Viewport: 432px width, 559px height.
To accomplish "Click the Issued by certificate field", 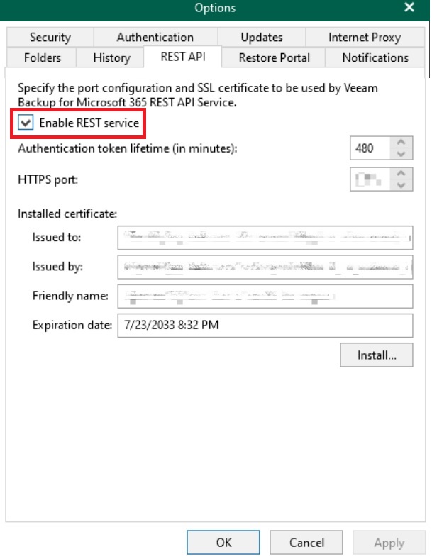I will point(265,267).
